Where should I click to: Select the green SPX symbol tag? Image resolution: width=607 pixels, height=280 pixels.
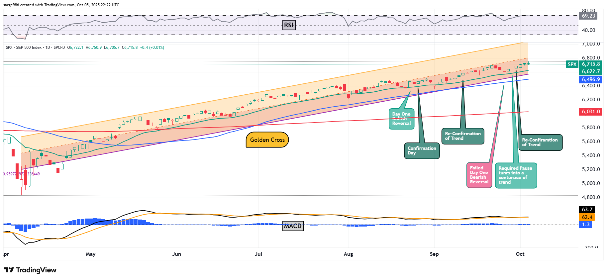[x=572, y=64]
